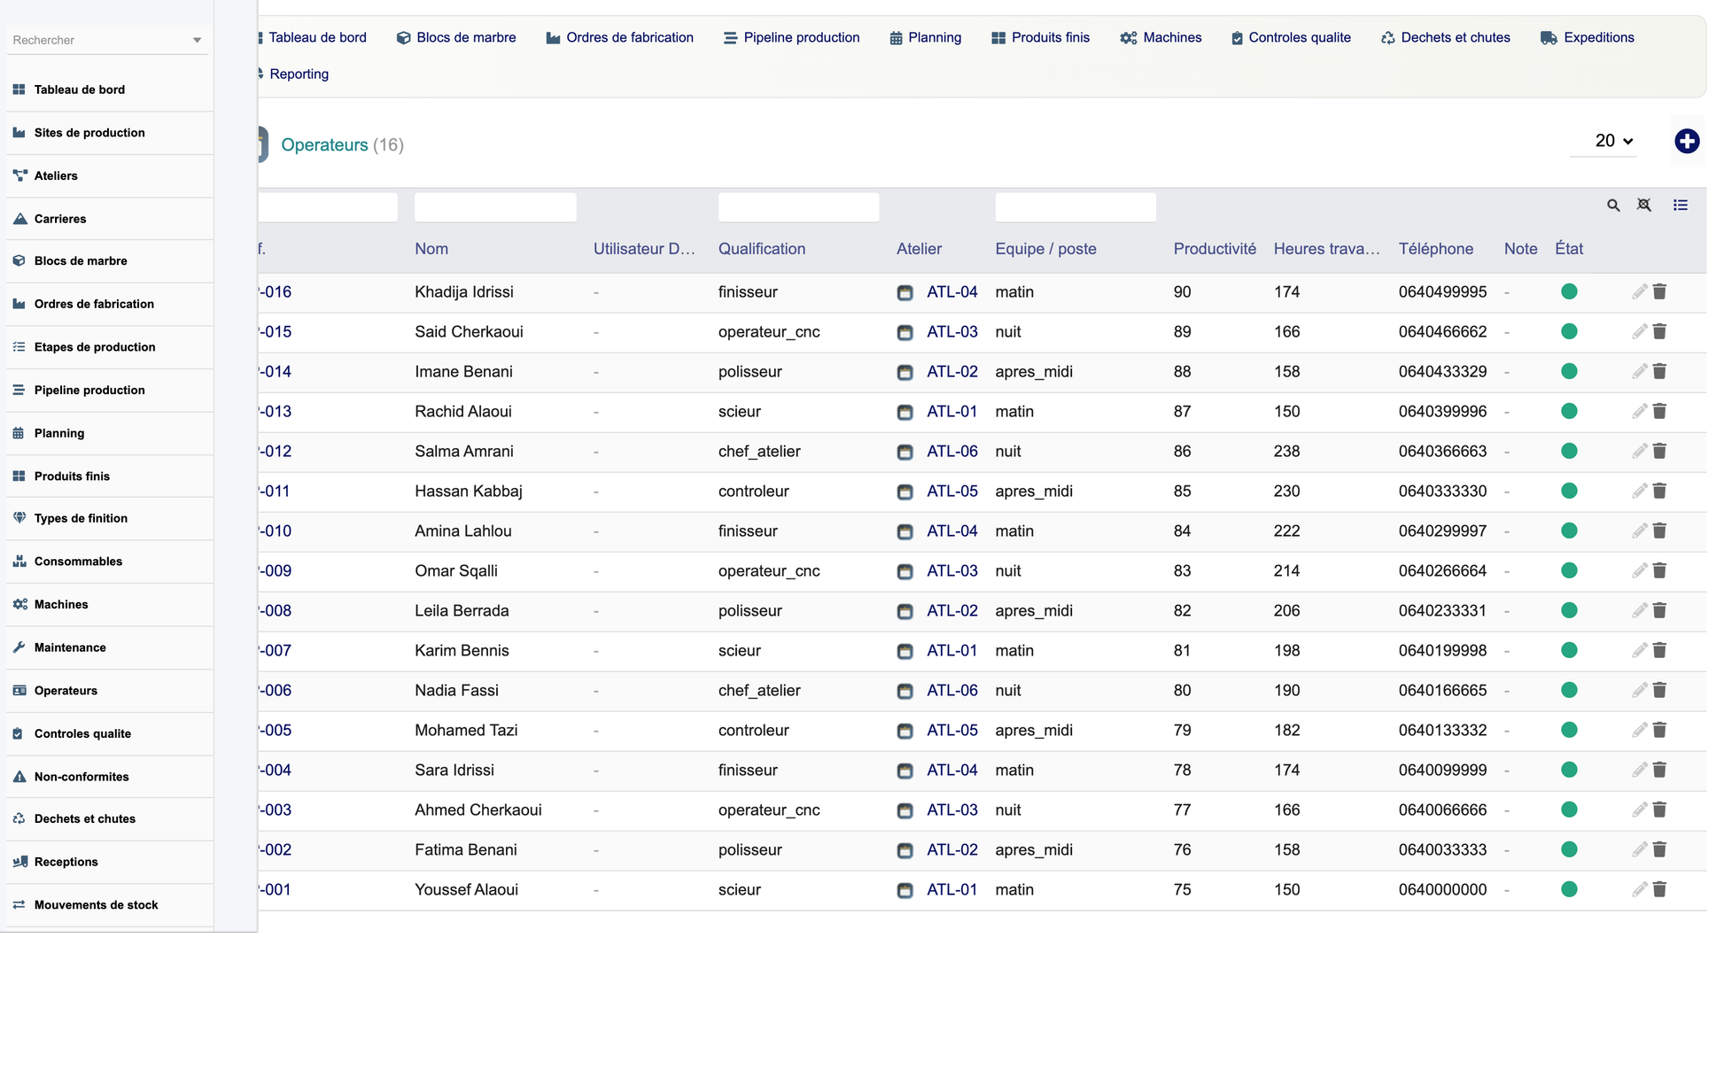Open Tableau de bord in the sidebar

tap(80, 89)
